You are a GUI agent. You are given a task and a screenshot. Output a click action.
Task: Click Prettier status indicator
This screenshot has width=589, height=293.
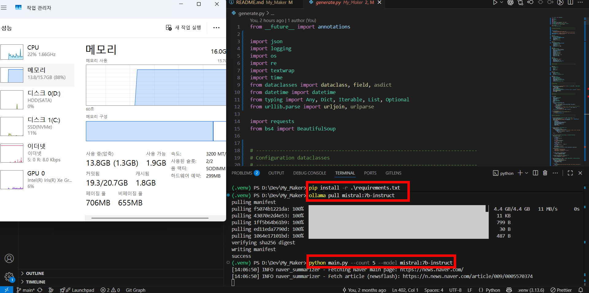pos(561,290)
